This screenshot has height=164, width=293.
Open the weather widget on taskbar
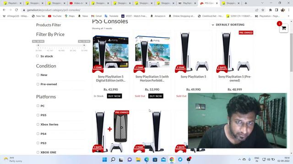[13, 159]
